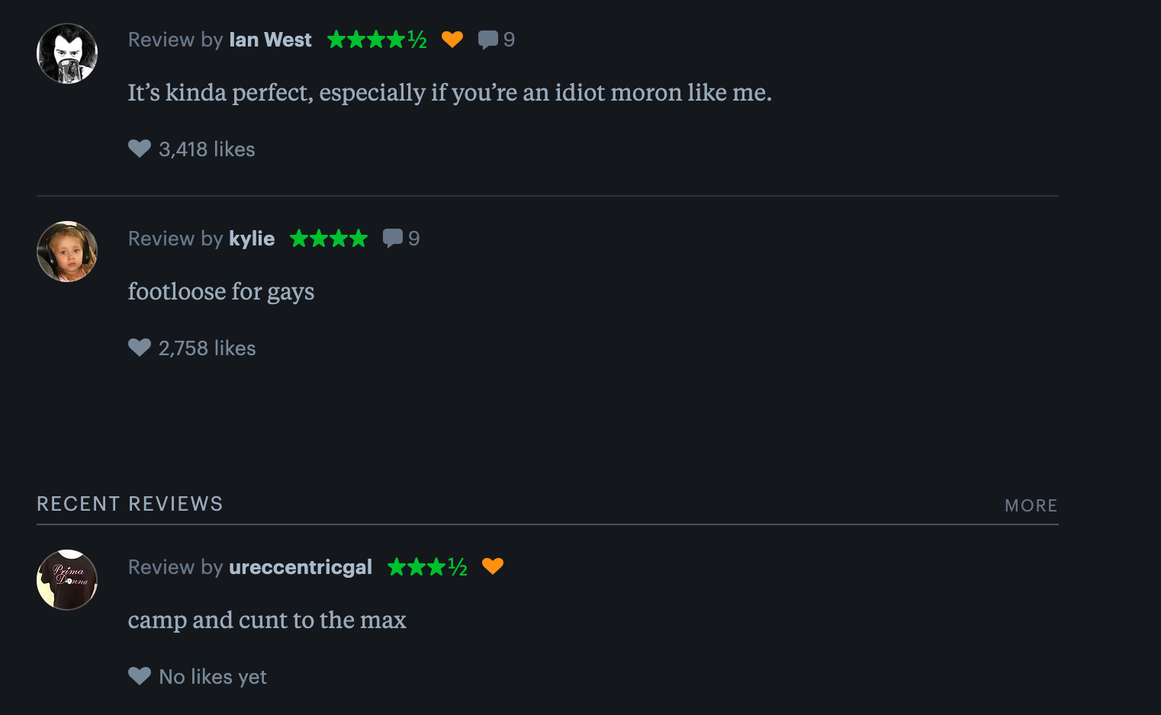Viewport: 1161px width, 715px height.
Task: View the 2,758 likes list
Action: click(x=207, y=348)
